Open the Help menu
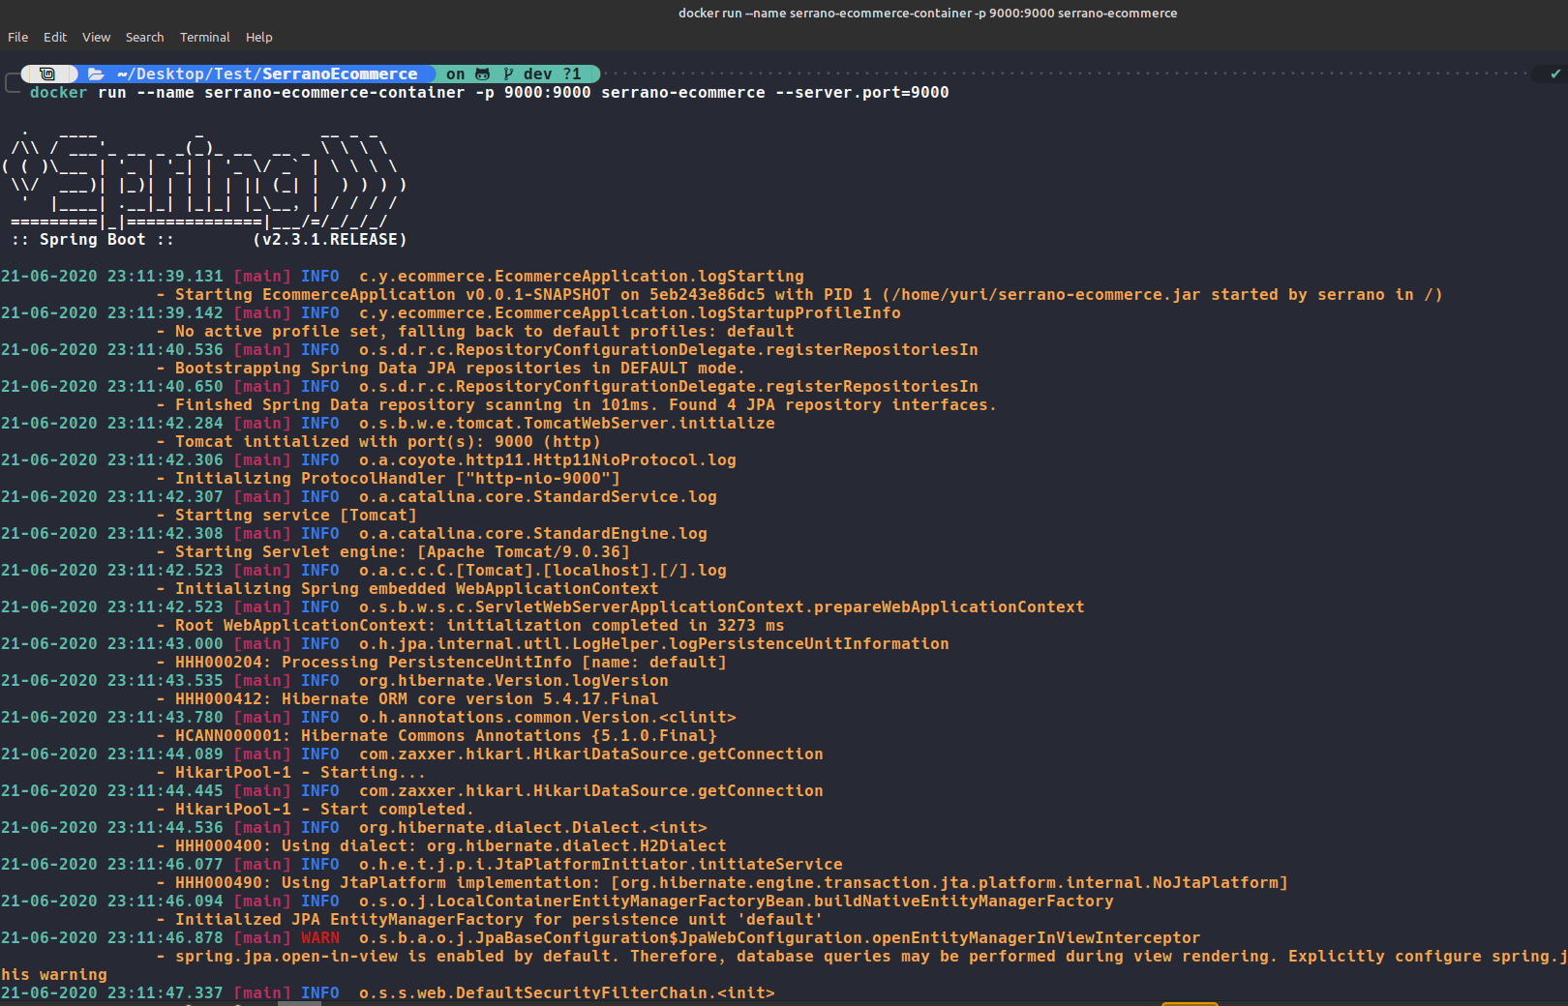1568x1006 pixels. [259, 37]
